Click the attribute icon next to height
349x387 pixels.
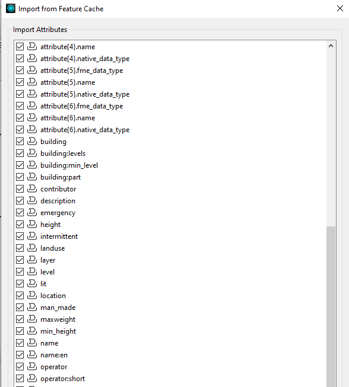(32, 224)
